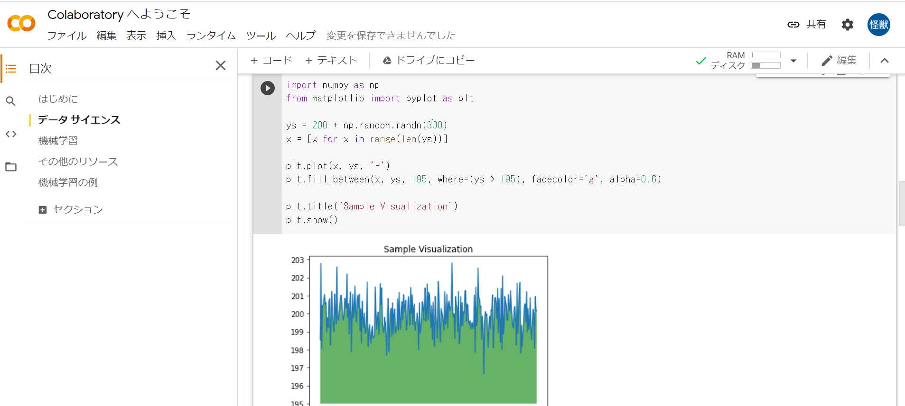
Task: Click the 共有 share button
Action: click(807, 24)
